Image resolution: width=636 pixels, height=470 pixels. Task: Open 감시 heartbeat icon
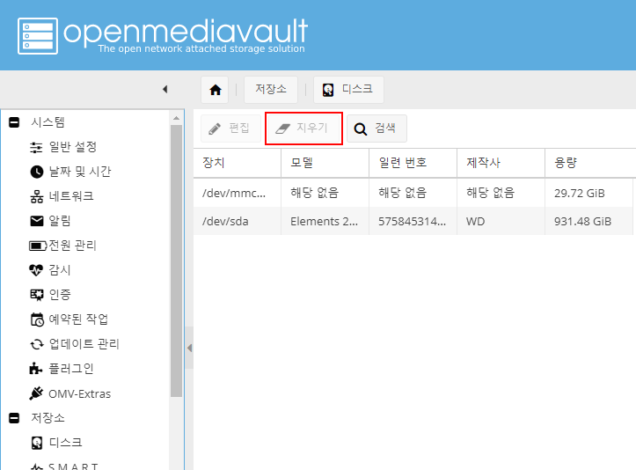[x=36, y=270]
